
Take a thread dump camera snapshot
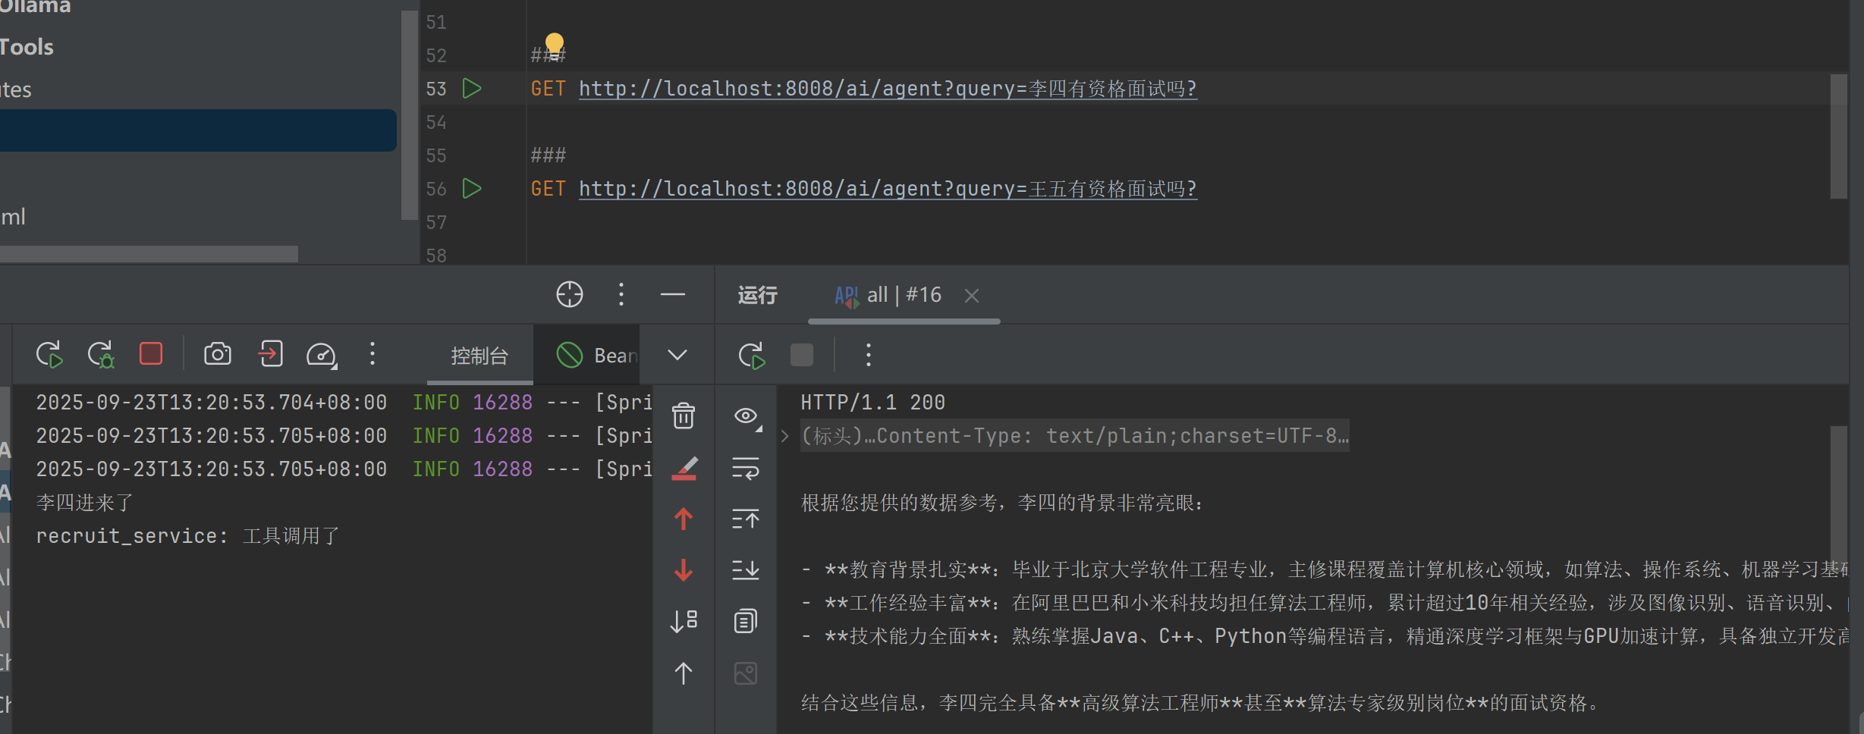pyautogui.click(x=218, y=354)
